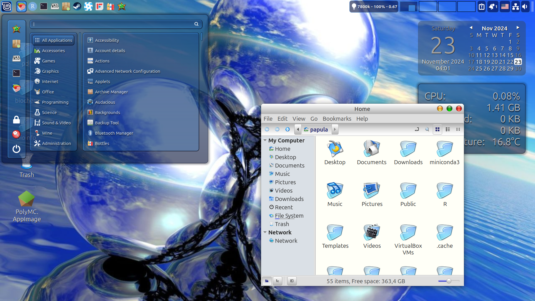This screenshot has width=535, height=301.
Task: Go back in the Home file manager
Action: coord(267,129)
